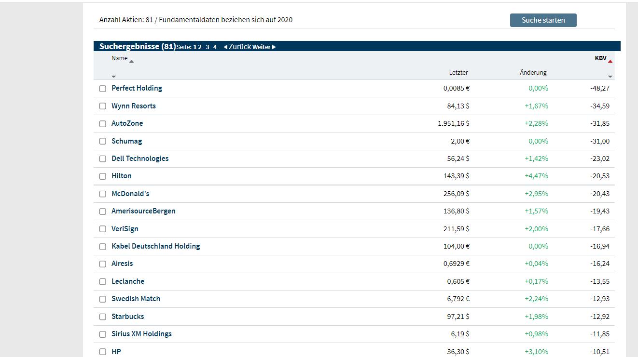The height and width of the screenshot is (357, 638).
Task: Click the KBV descending arrow
Action: tap(611, 76)
